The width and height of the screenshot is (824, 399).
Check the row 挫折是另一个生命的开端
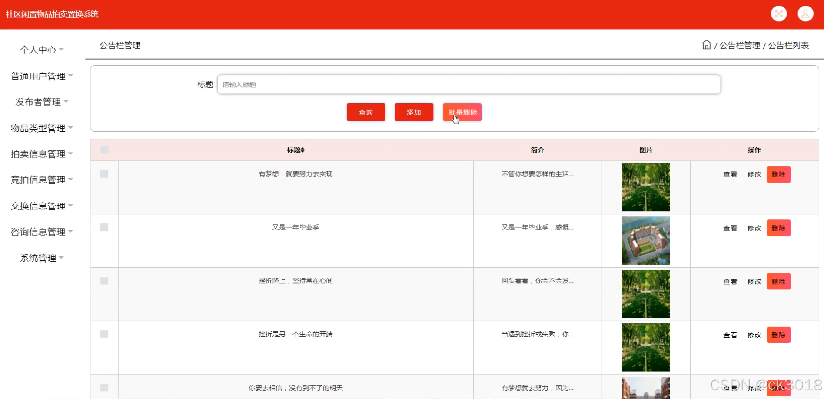104,334
